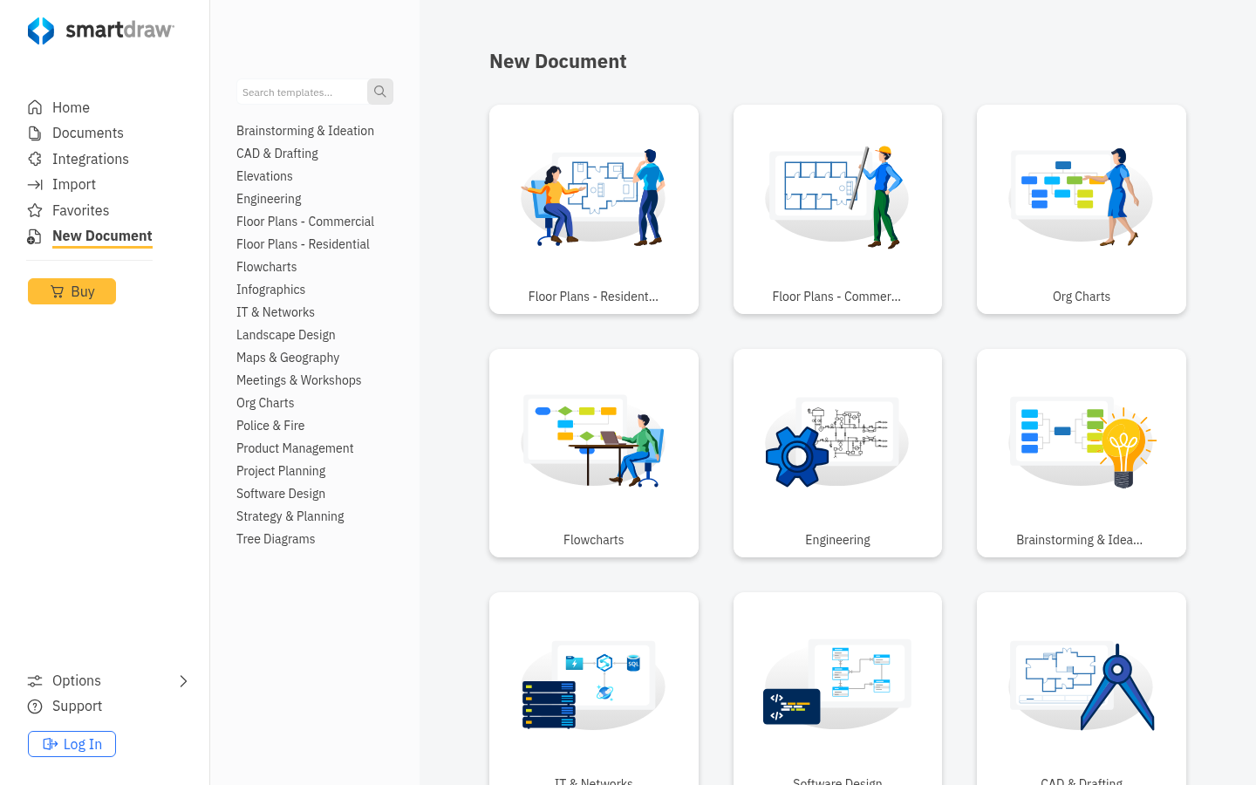Select the Engineering template card
Screen dimensions: 1256x785
(x=837, y=453)
